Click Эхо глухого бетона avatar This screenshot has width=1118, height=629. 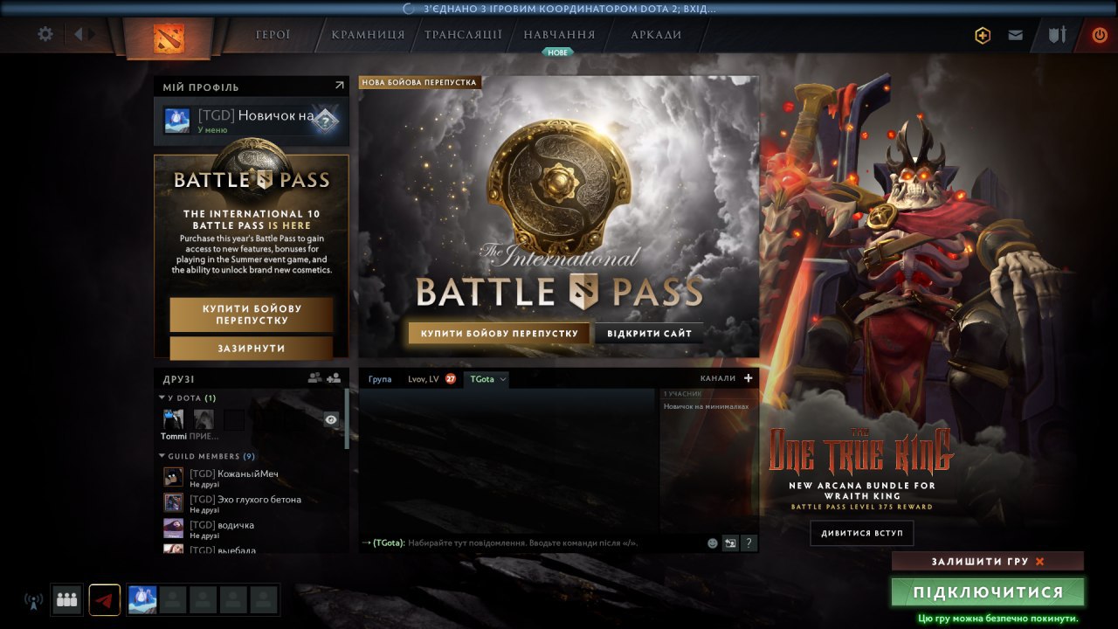tap(173, 502)
